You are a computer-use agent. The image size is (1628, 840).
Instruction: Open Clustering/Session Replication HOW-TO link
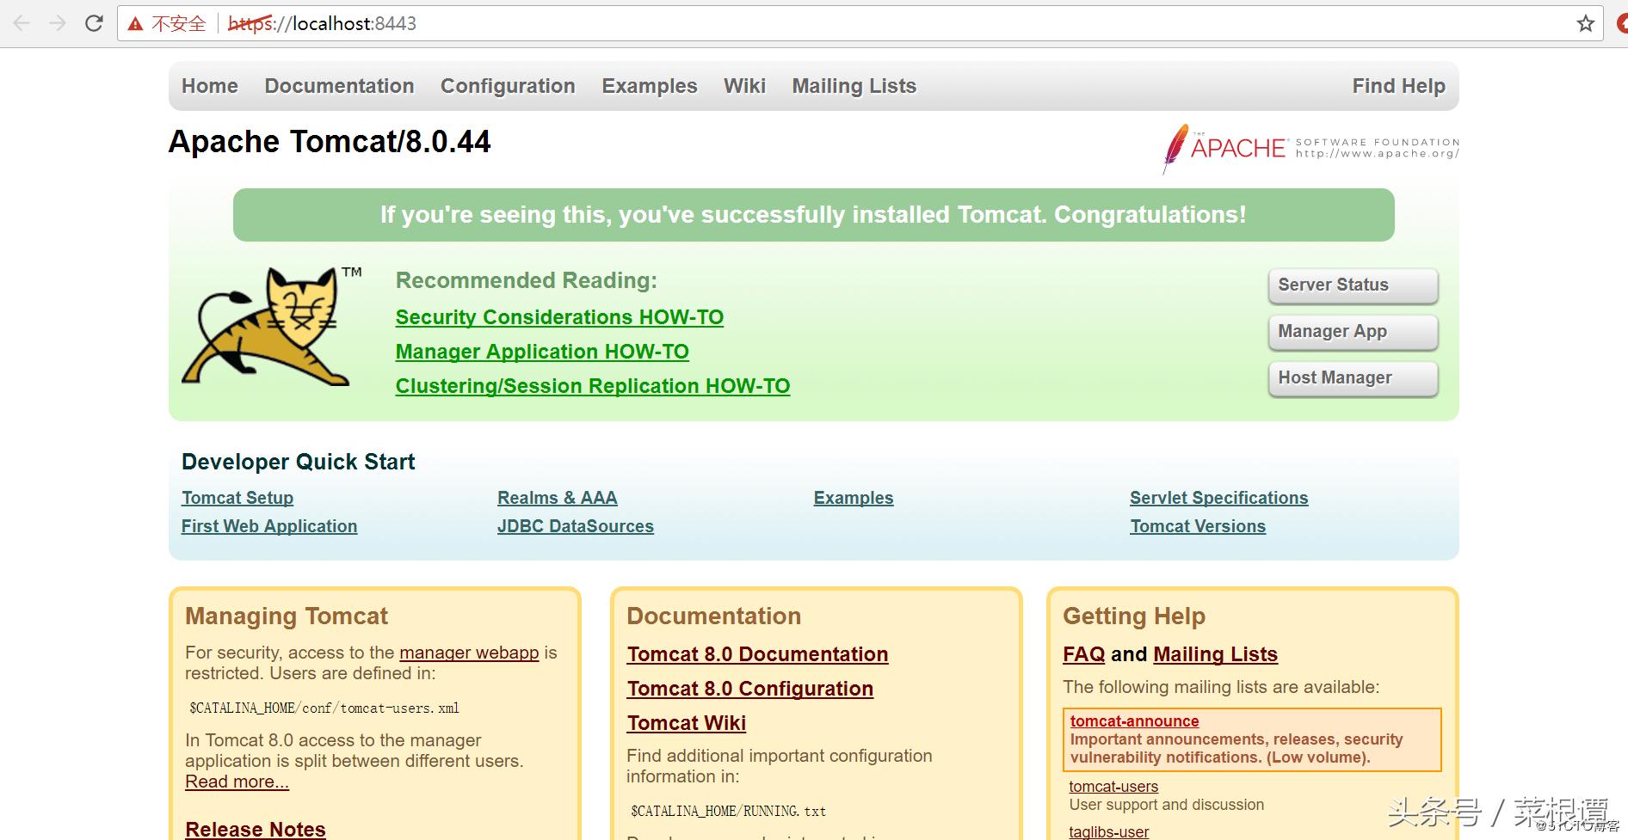(592, 386)
